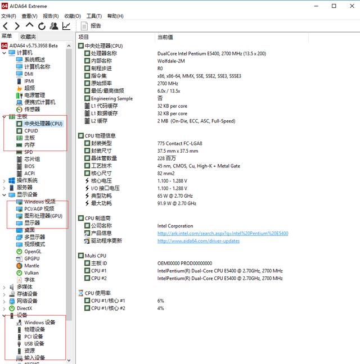Click the 内存 memory module icon

point(20,145)
